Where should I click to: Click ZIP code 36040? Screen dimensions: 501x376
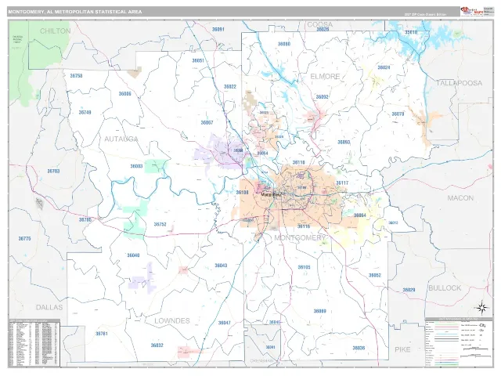133,255
